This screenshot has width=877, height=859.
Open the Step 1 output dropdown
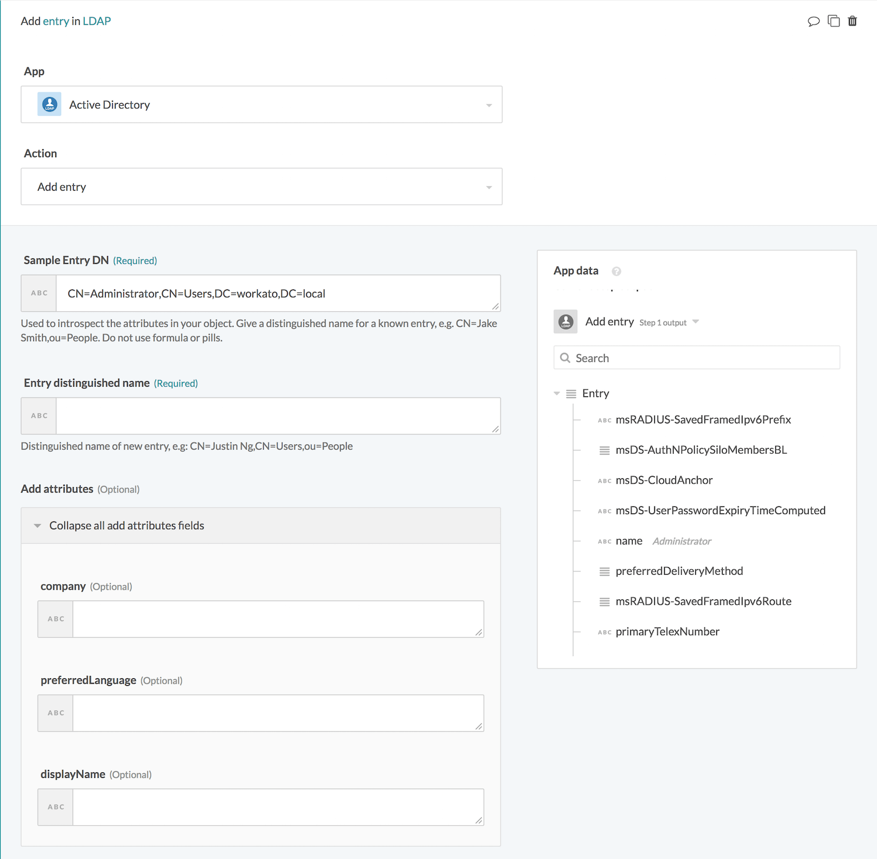coord(695,321)
